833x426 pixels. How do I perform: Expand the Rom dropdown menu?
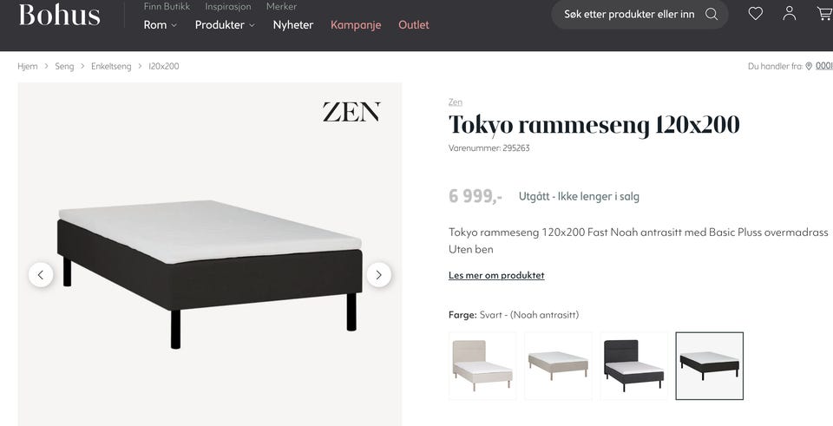pyautogui.click(x=160, y=25)
